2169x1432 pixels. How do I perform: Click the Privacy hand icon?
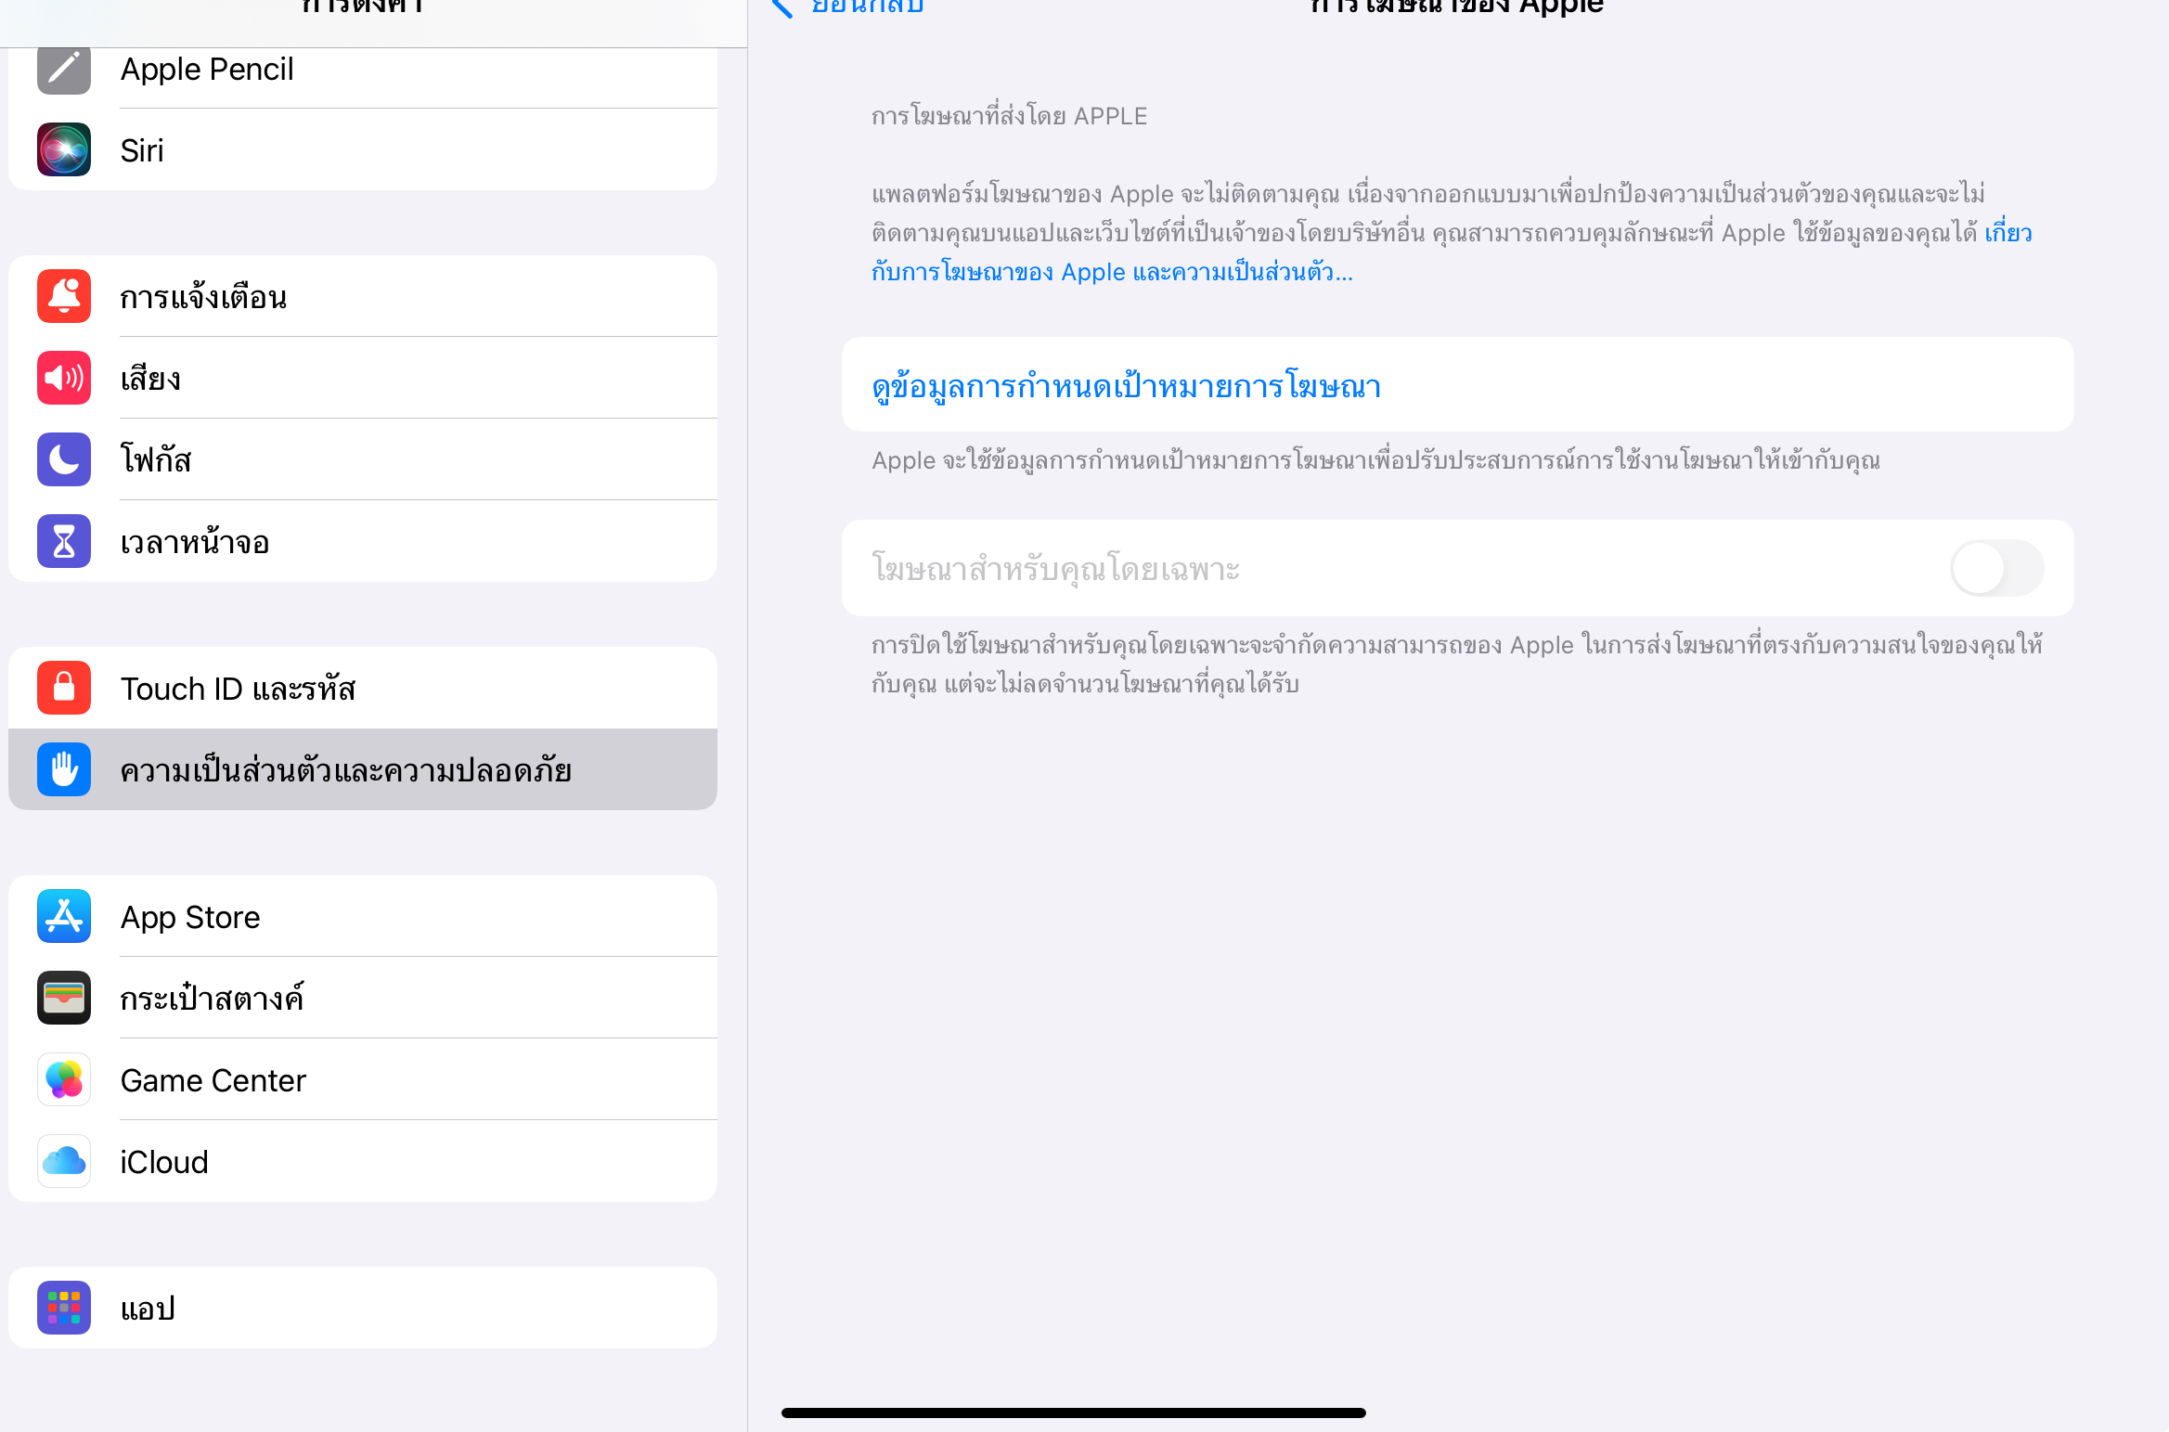pos(64,769)
